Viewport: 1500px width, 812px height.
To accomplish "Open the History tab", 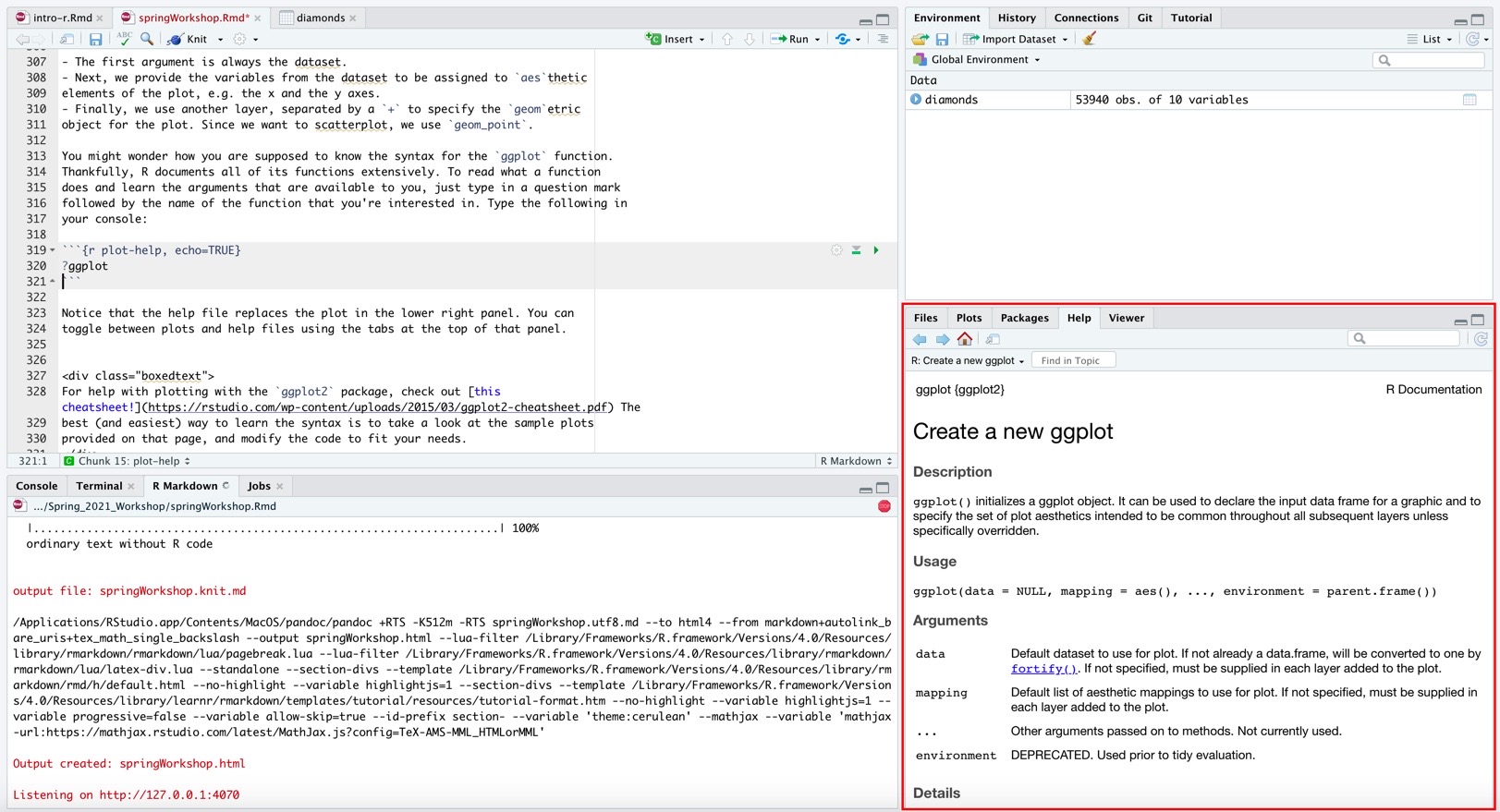I will (1017, 18).
